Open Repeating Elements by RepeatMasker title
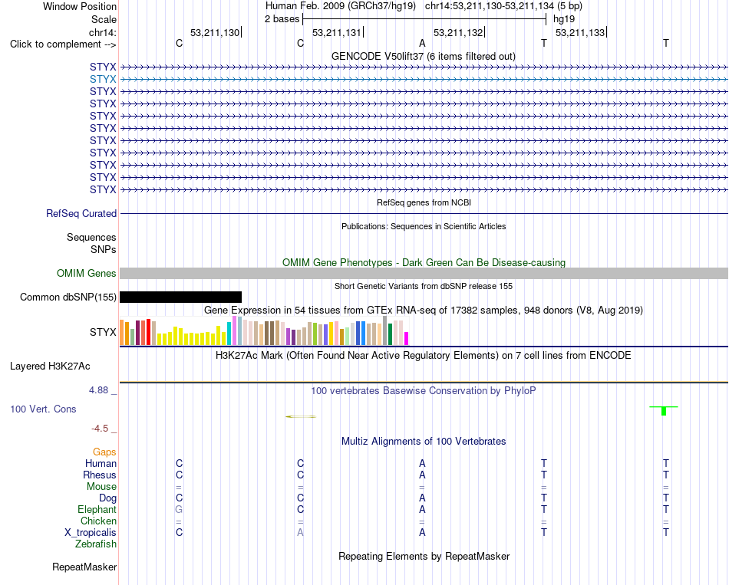This screenshot has width=729, height=585. 424,556
